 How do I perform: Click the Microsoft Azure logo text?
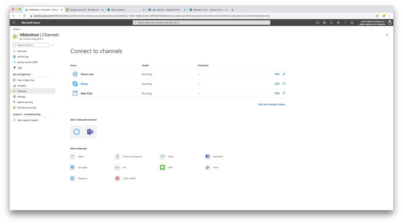click(31, 23)
